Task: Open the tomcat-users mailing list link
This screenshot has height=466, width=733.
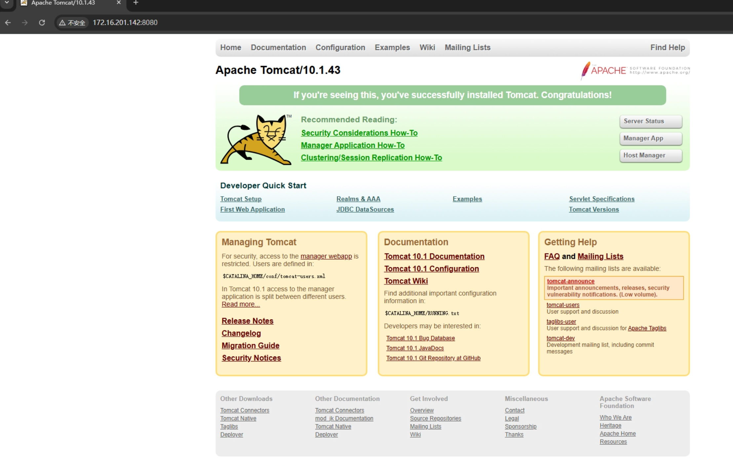Action: coord(563,305)
